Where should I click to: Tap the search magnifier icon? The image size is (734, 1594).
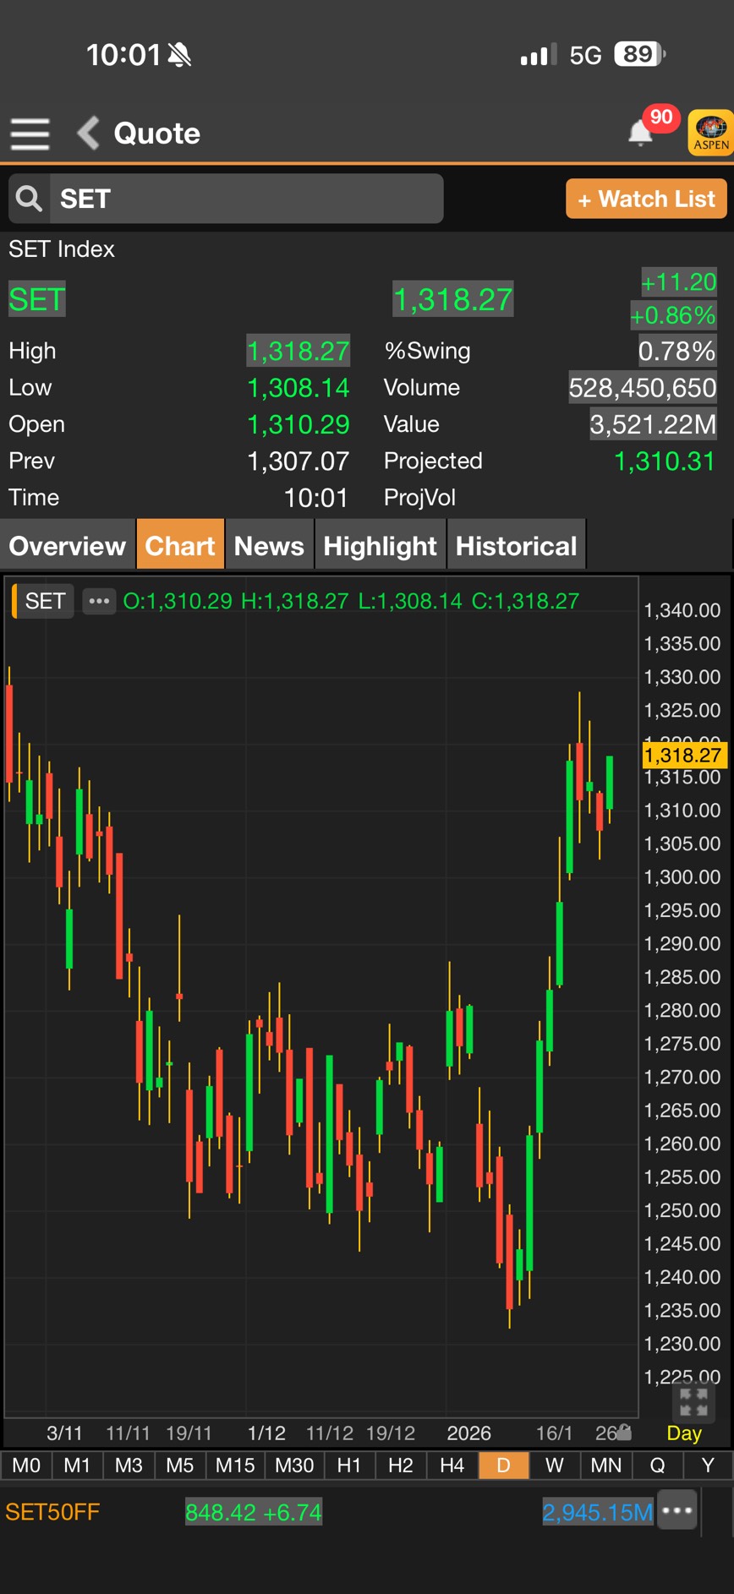(x=30, y=199)
